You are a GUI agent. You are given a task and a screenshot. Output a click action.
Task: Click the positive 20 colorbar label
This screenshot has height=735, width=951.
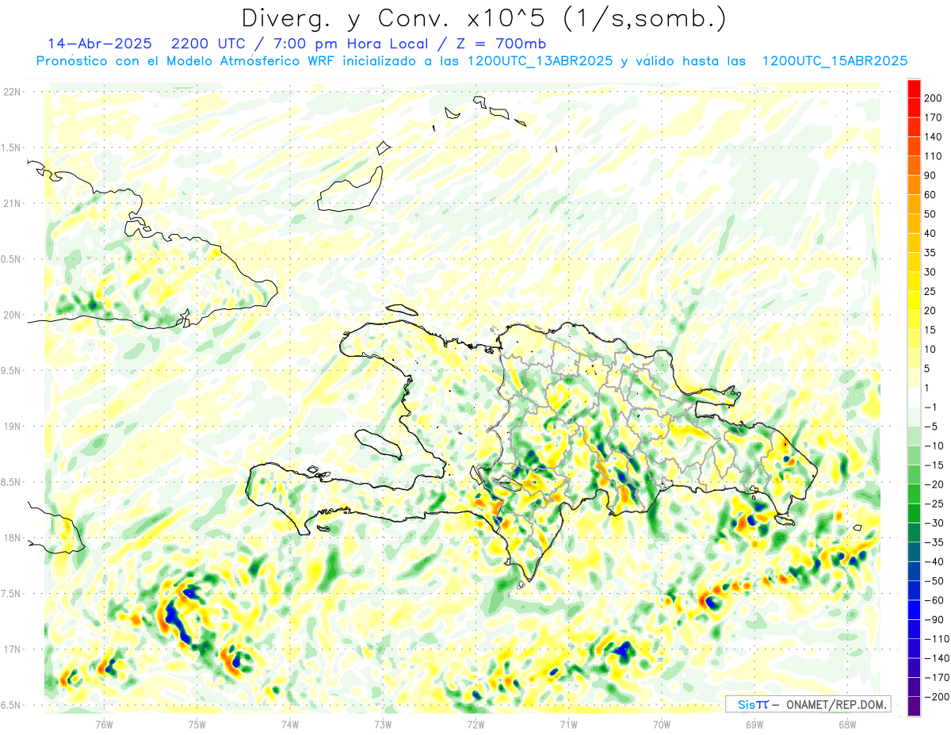click(931, 311)
